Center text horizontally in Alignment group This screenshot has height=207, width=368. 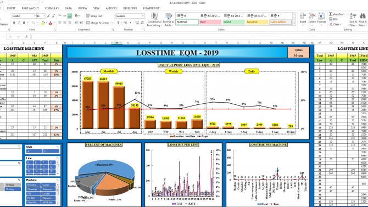click(x=65, y=23)
